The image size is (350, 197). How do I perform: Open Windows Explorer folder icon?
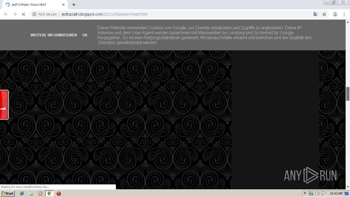(31, 193)
